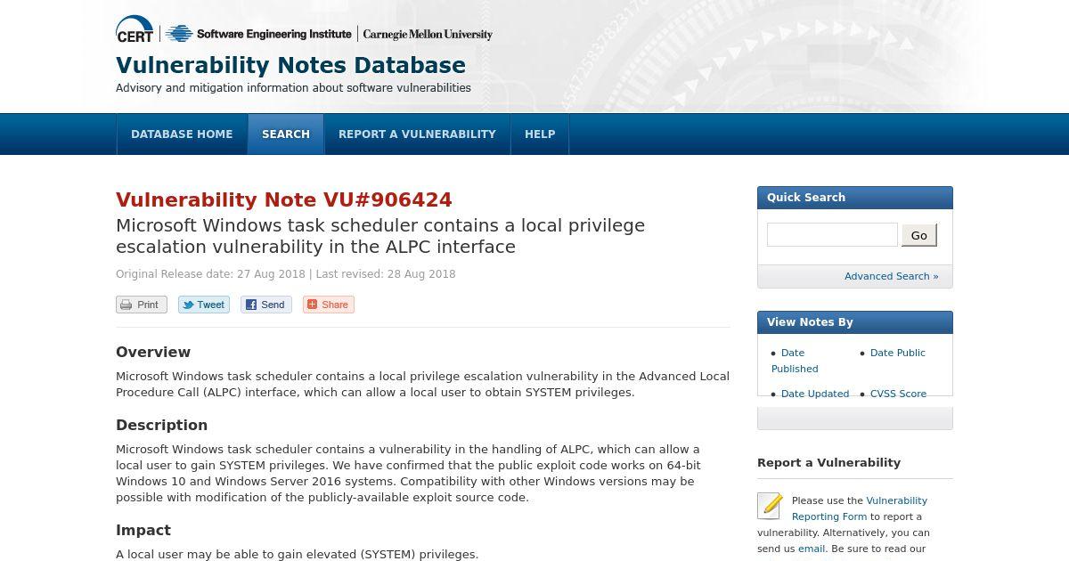This screenshot has width=1069, height=561.
Task: Go to Database Home tab
Action: point(182,134)
